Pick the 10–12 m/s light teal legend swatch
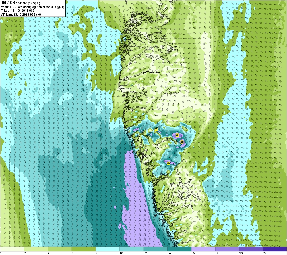 (x=132, y=249)
